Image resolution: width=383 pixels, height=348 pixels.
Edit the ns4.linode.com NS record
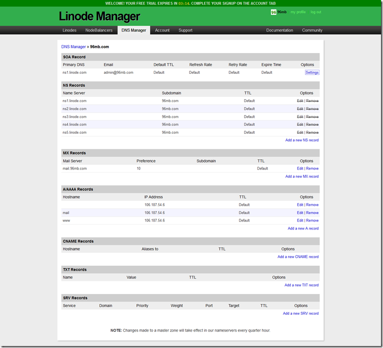(300, 124)
